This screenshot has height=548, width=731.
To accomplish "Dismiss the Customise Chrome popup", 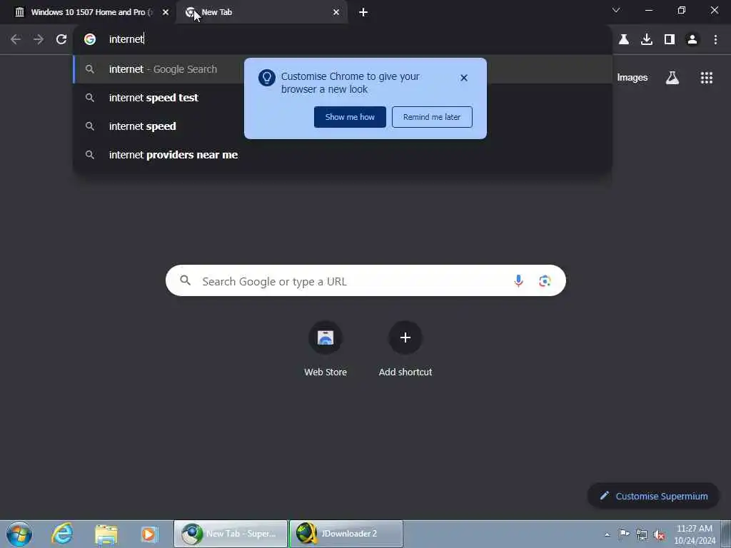I will click(463, 78).
